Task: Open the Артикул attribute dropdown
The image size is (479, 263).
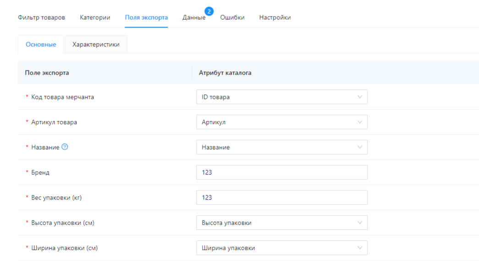Action: pos(281,122)
